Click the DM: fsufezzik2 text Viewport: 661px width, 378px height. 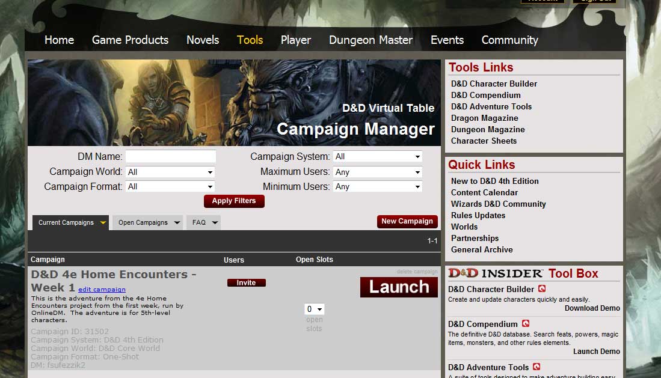click(58, 365)
